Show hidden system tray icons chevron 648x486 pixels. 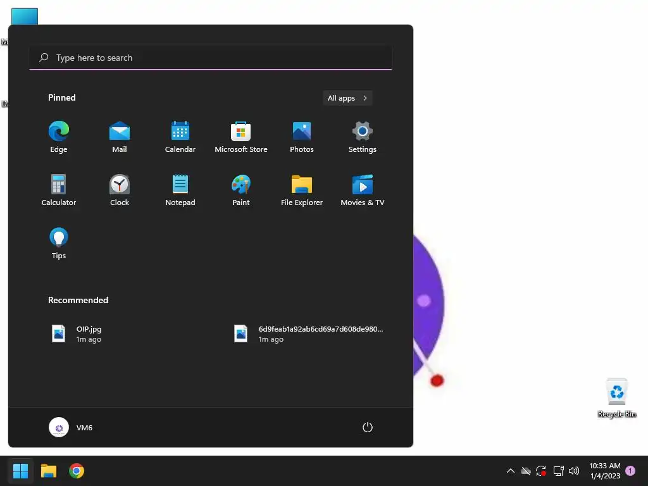click(x=511, y=471)
